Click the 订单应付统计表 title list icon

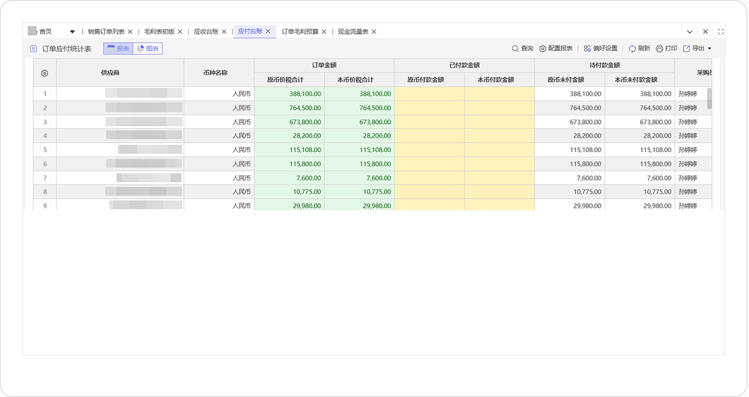(x=33, y=49)
